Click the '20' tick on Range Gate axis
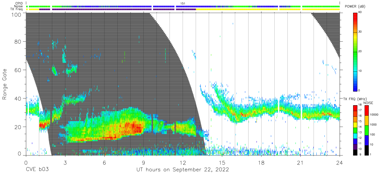The image size is (382, 176). coord(18,127)
